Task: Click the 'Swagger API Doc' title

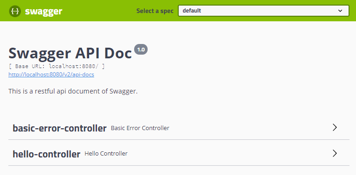Action: 70,53
